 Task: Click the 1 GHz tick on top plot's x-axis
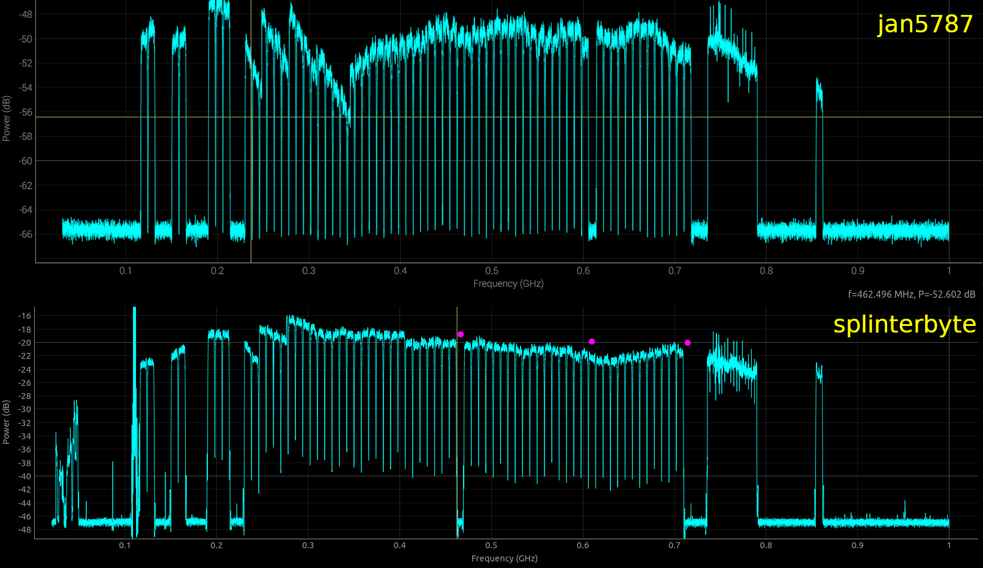(949, 271)
